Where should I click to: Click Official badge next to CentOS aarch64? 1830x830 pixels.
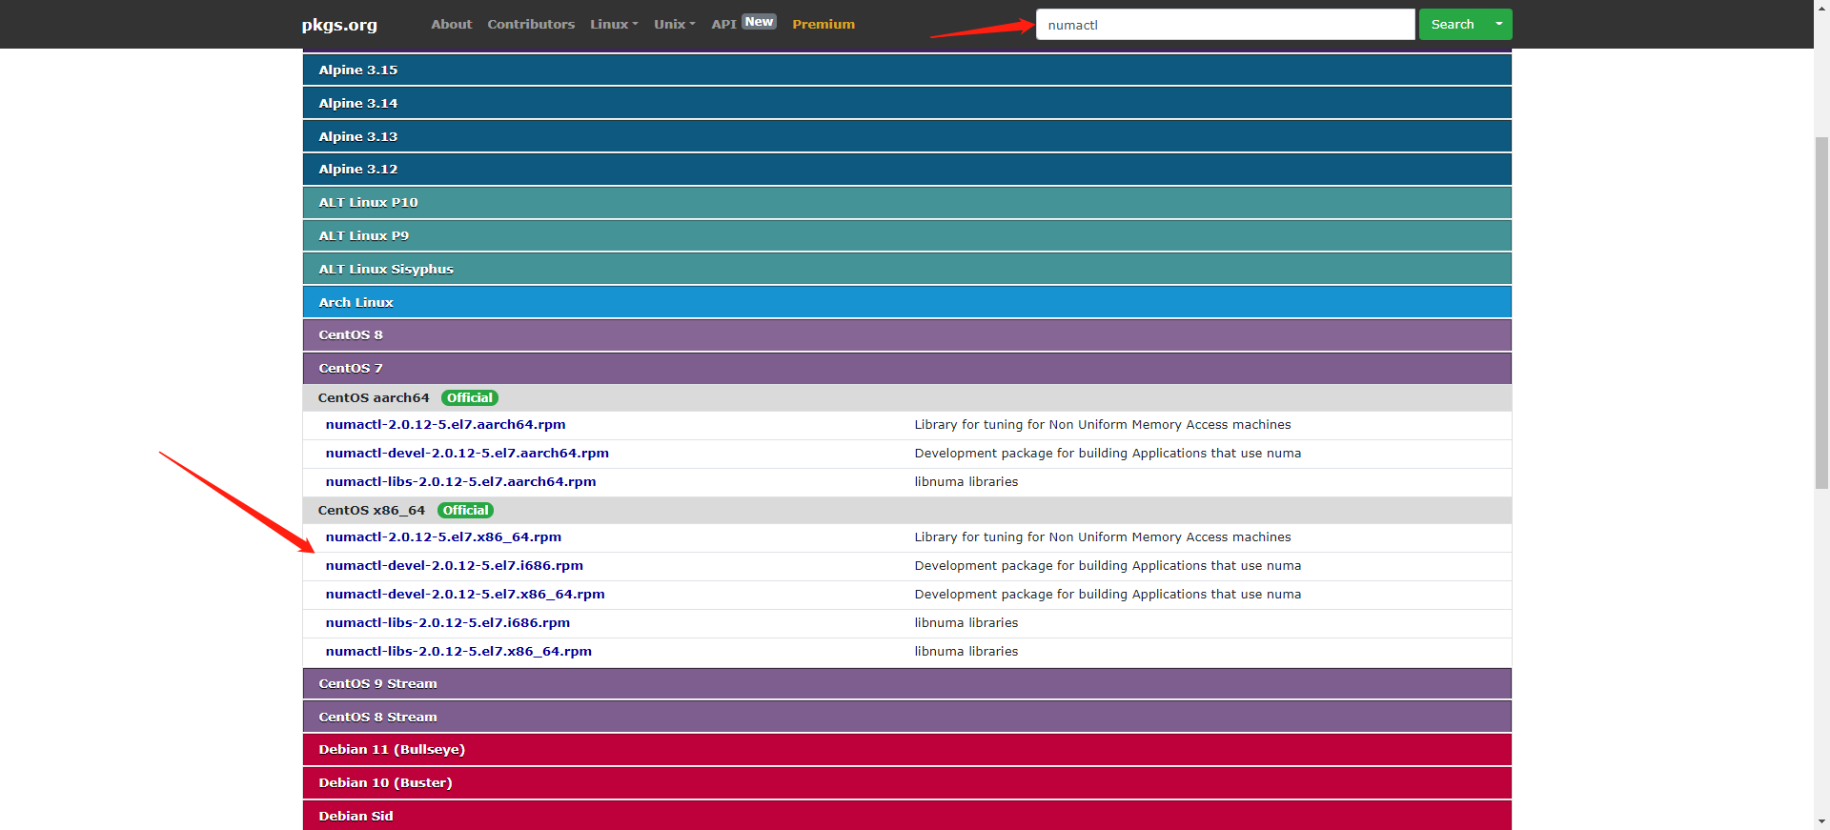click(x=470, y=398)
